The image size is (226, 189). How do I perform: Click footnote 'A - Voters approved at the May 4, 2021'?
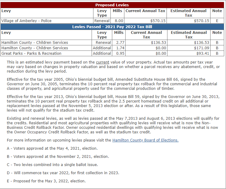(x=52, y=148)
